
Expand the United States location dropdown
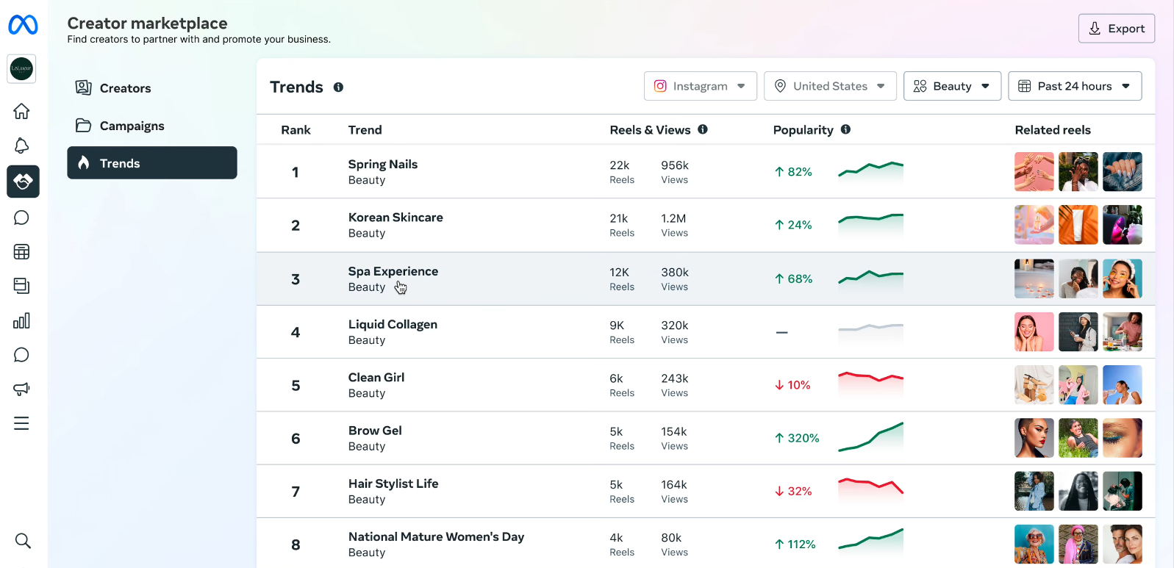click(829, 86)
